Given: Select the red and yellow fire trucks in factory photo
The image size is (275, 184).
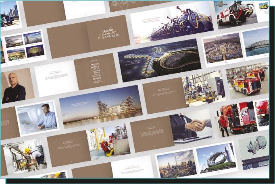Looking at the screenshot, I should [248, 81].
